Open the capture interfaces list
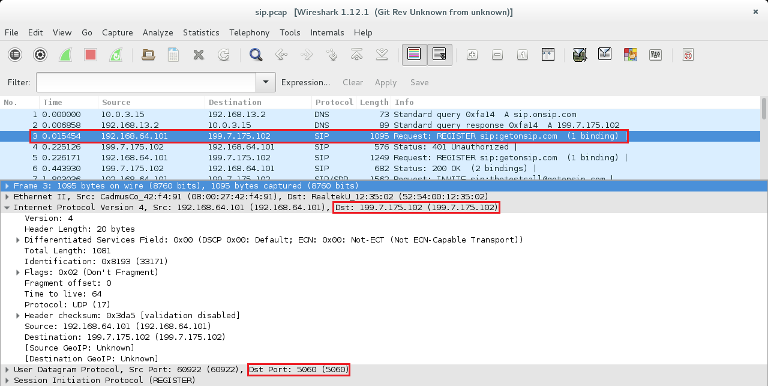 [15, 55]
